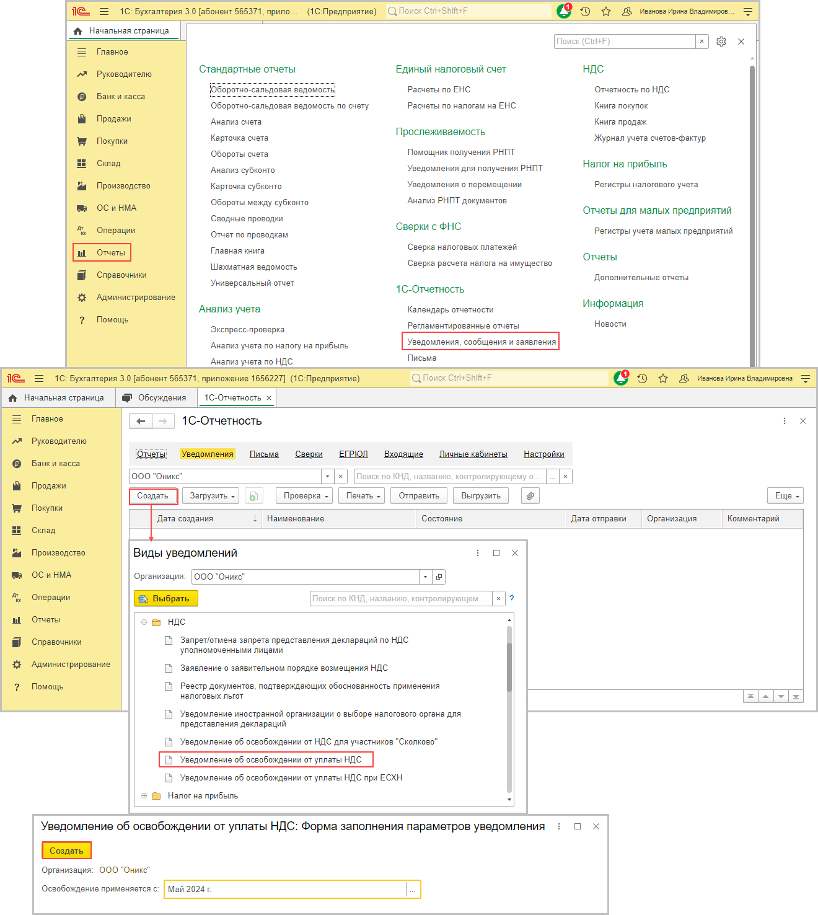Screen dimensions: 818x915
Task: Open Уведомления, сообщения и заявления link
Action: point(482,342)
